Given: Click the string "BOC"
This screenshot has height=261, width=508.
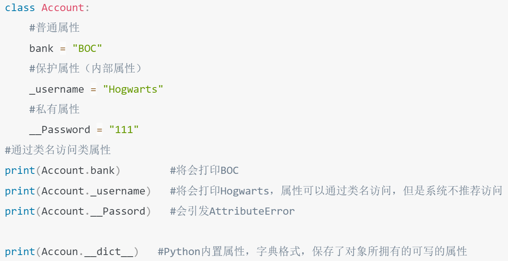Looking at the screenshot, I should click(x=87, y=48).
